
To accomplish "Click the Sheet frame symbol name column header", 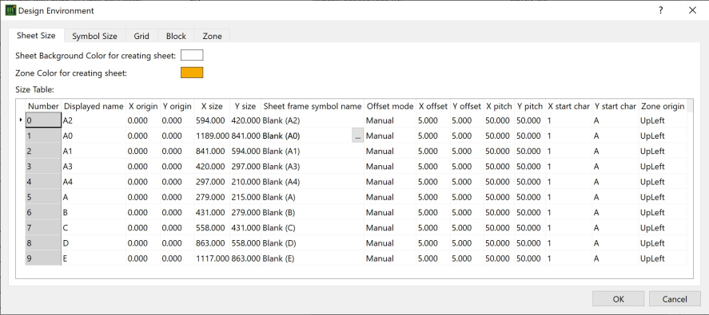I will 313,106.
